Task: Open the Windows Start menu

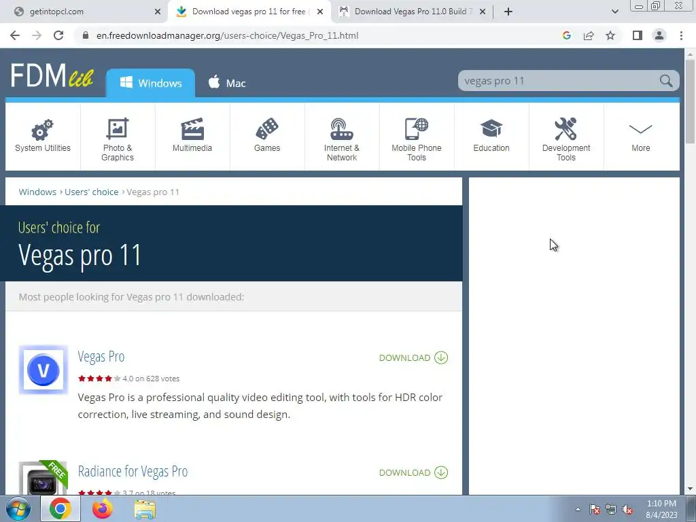Action: 18,509
